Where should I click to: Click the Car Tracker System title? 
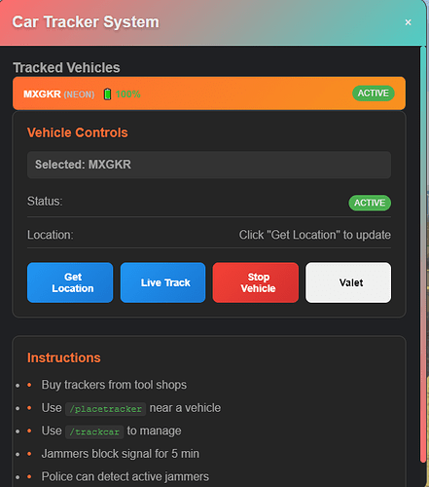point(86,22)
